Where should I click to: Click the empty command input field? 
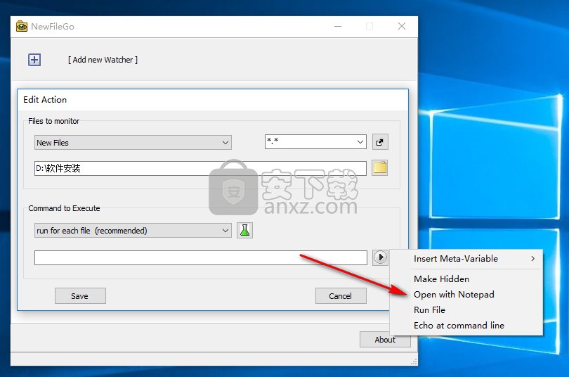201,258
